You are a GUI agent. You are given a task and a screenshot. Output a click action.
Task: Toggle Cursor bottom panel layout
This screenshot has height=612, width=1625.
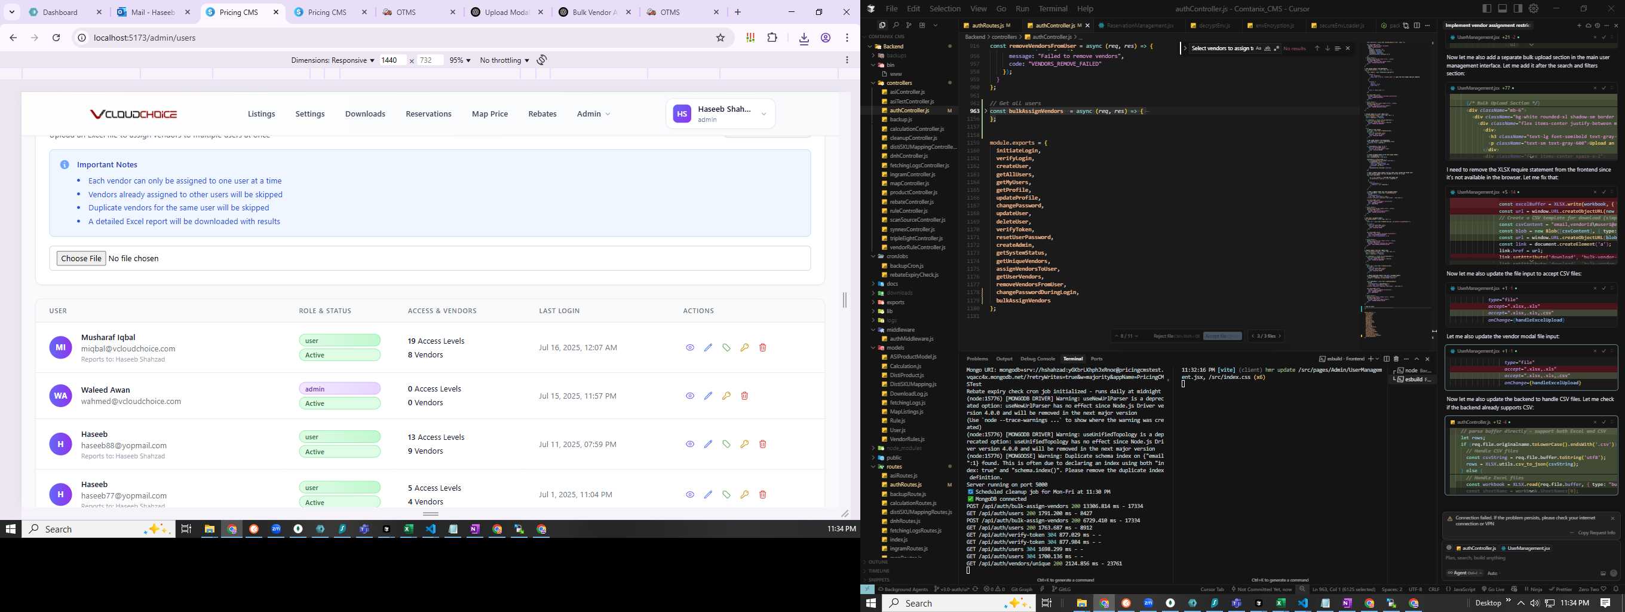click(1503, 8)
